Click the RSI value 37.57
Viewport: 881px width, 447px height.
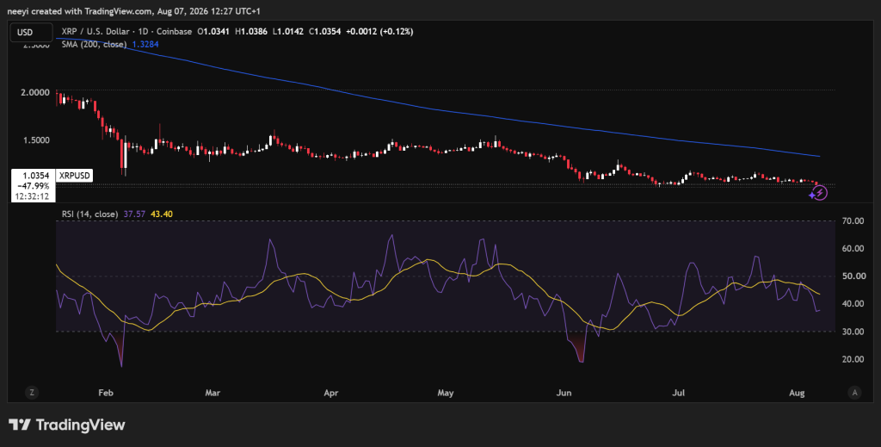(x=134, y=214)
